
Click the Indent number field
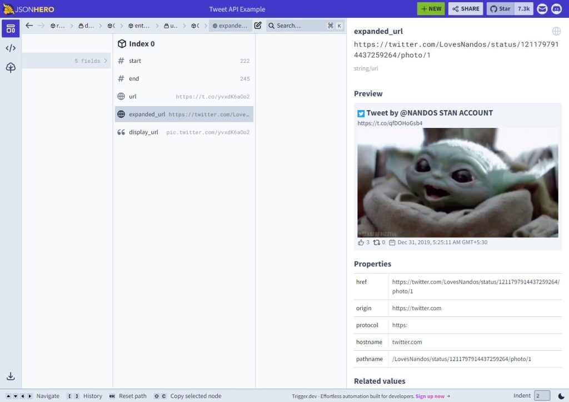(542, 395)
